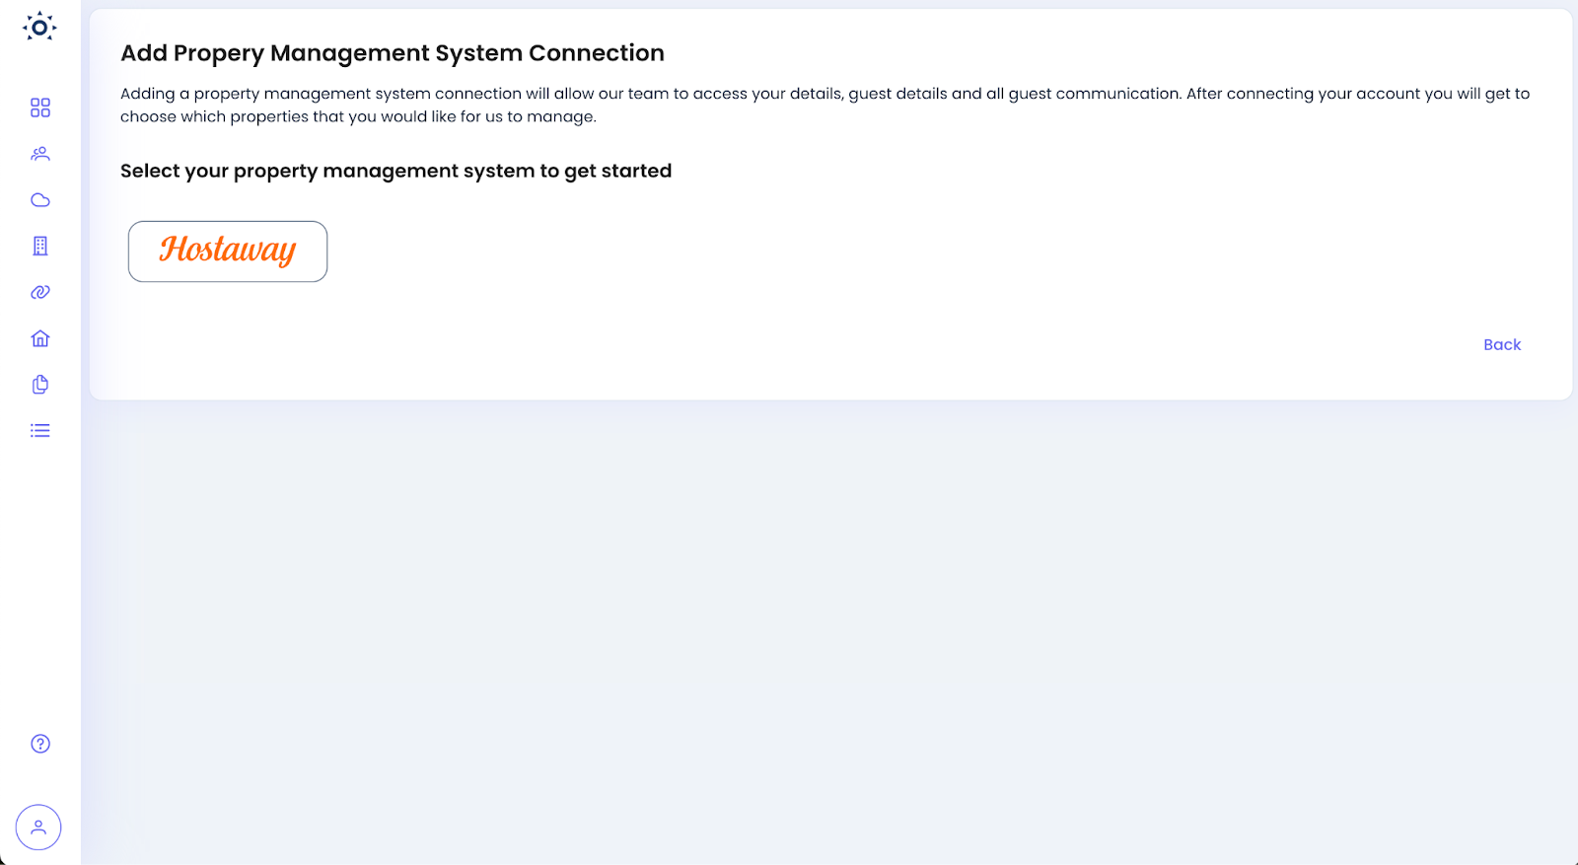Click 'Select your property management system to get started'
The height and width of the screenshot is (865, 1578).
point(395,171)
